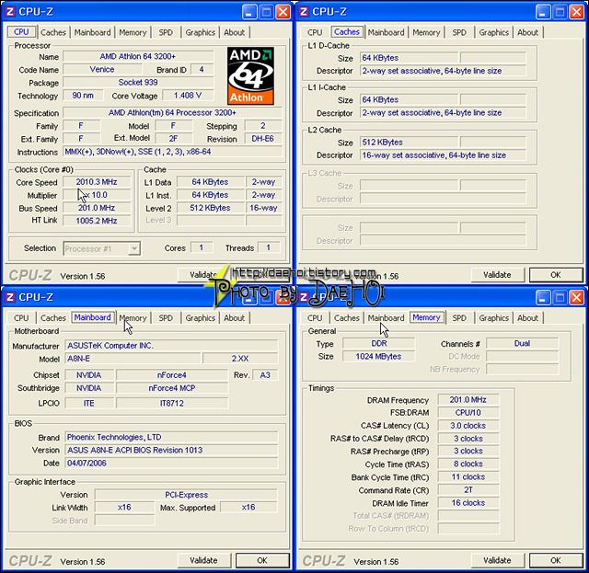
Task: Click the DRAM Frequency 201.0 MHz value
Action: pyautogui.click(x=468, y=400)
